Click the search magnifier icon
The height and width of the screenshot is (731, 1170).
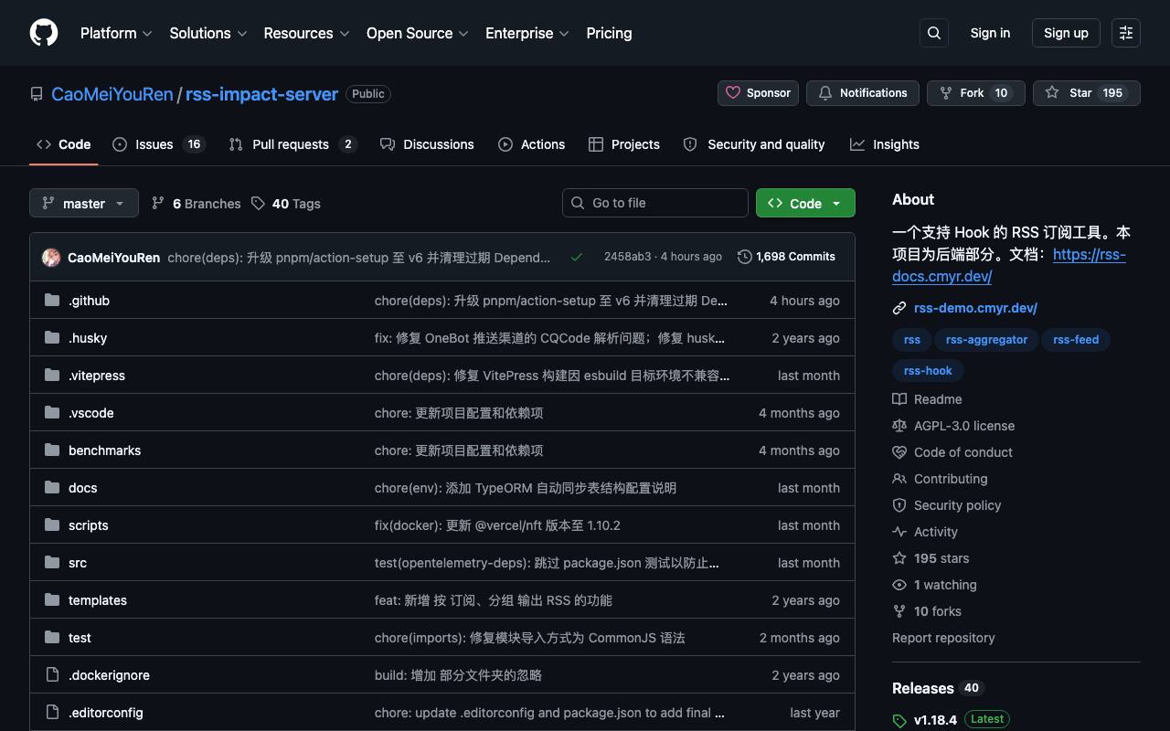pos(934,33)
